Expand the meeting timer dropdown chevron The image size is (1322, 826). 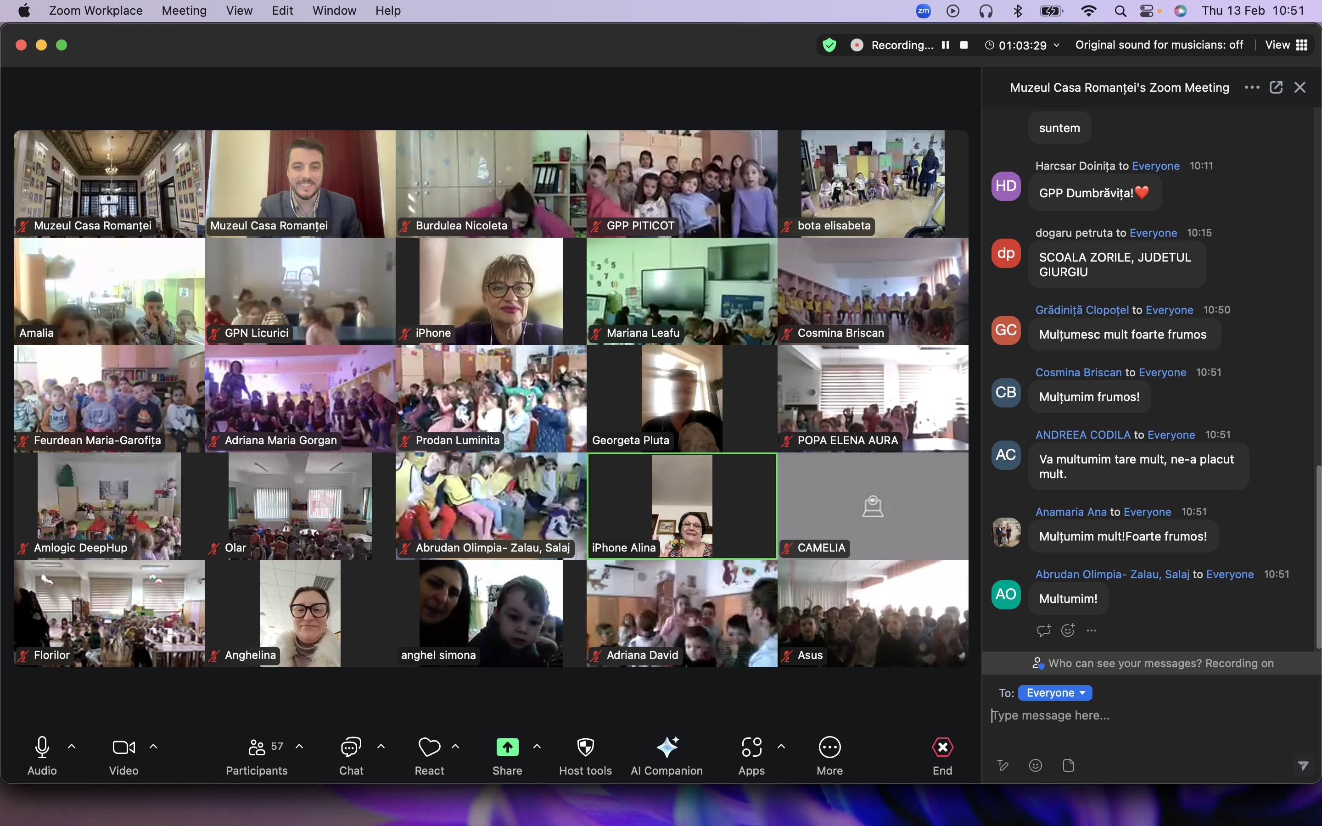[1057, 45]
